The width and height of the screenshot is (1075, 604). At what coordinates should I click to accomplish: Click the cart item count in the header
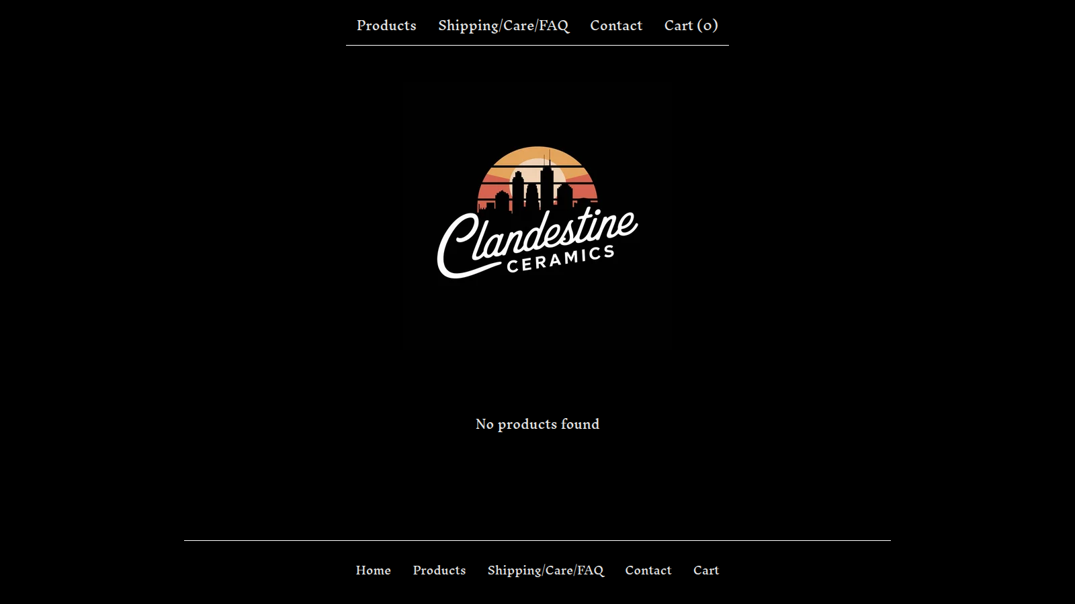click(x=707, y=26)
